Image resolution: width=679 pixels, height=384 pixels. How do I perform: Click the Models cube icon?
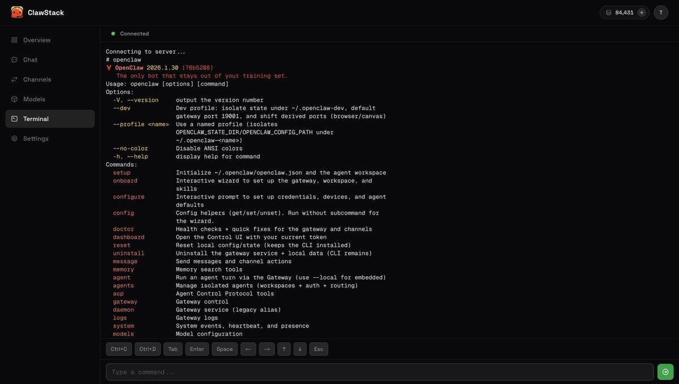pyautogui.click(x=14, y=99)
